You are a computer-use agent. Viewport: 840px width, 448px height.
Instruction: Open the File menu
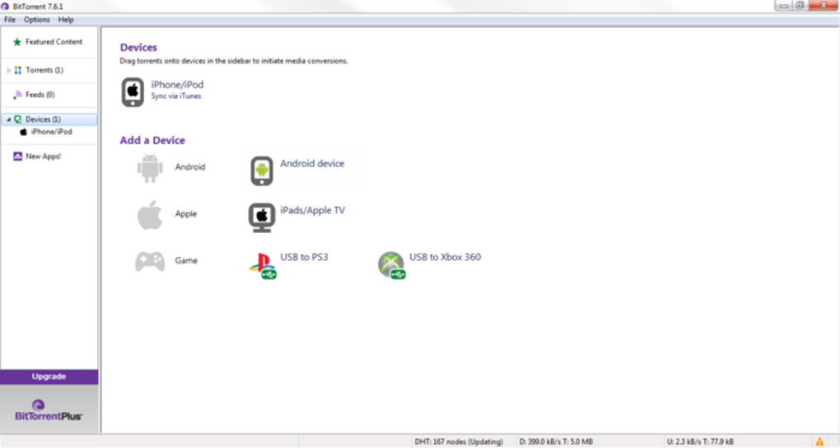(x=10, y=20)
